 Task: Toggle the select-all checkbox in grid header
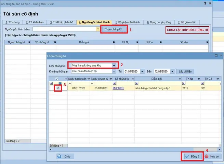57,78
